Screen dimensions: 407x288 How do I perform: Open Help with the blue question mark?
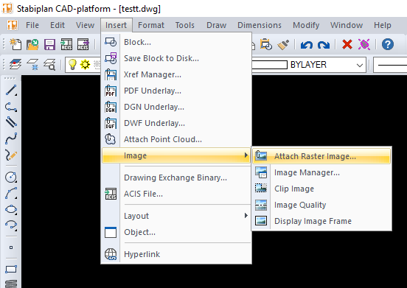tap(388, 44)
